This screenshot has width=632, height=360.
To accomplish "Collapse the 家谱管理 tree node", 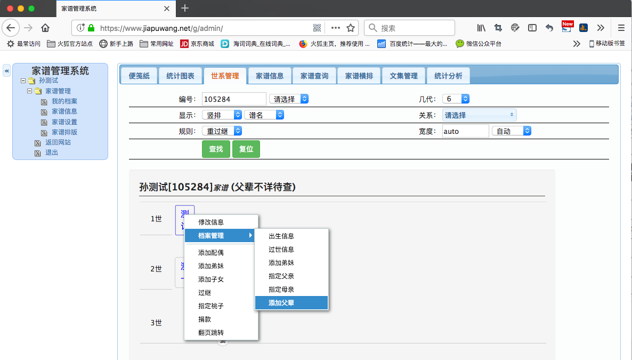I will click(29, 91).
